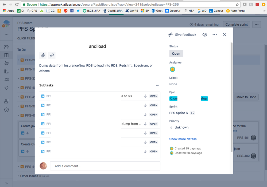Screen dimensions: 267x187
Task: Click the Show more details link
Action: pos(183,139)
